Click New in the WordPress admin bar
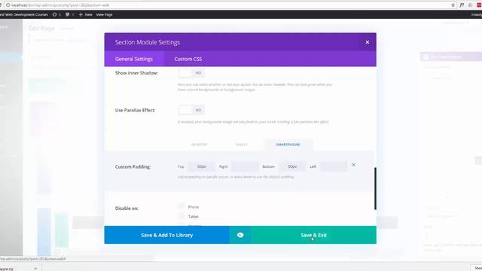482x271 pixels. pyautogui.click(x=85, y=14)
